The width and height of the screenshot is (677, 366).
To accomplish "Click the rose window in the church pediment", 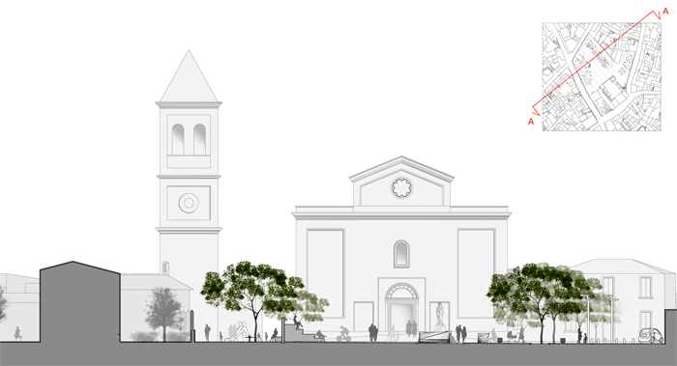I will pos(402,187).
